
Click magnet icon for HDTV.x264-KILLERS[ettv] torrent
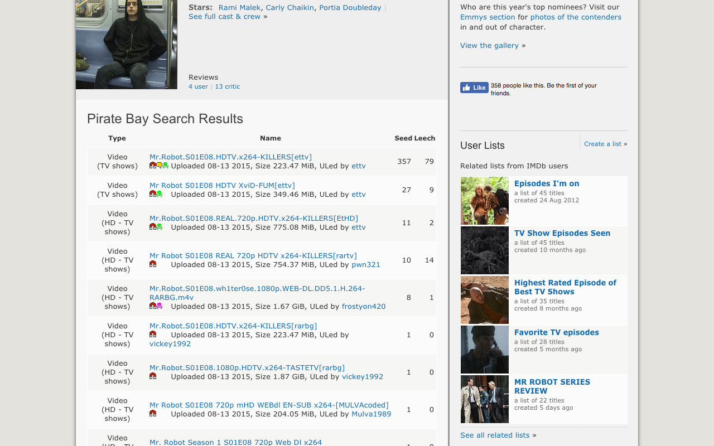[x=153, y=166]
